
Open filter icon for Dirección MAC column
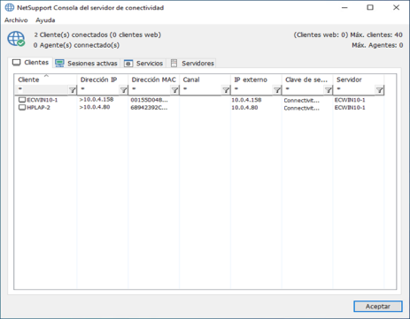click(x=174, y=90)
